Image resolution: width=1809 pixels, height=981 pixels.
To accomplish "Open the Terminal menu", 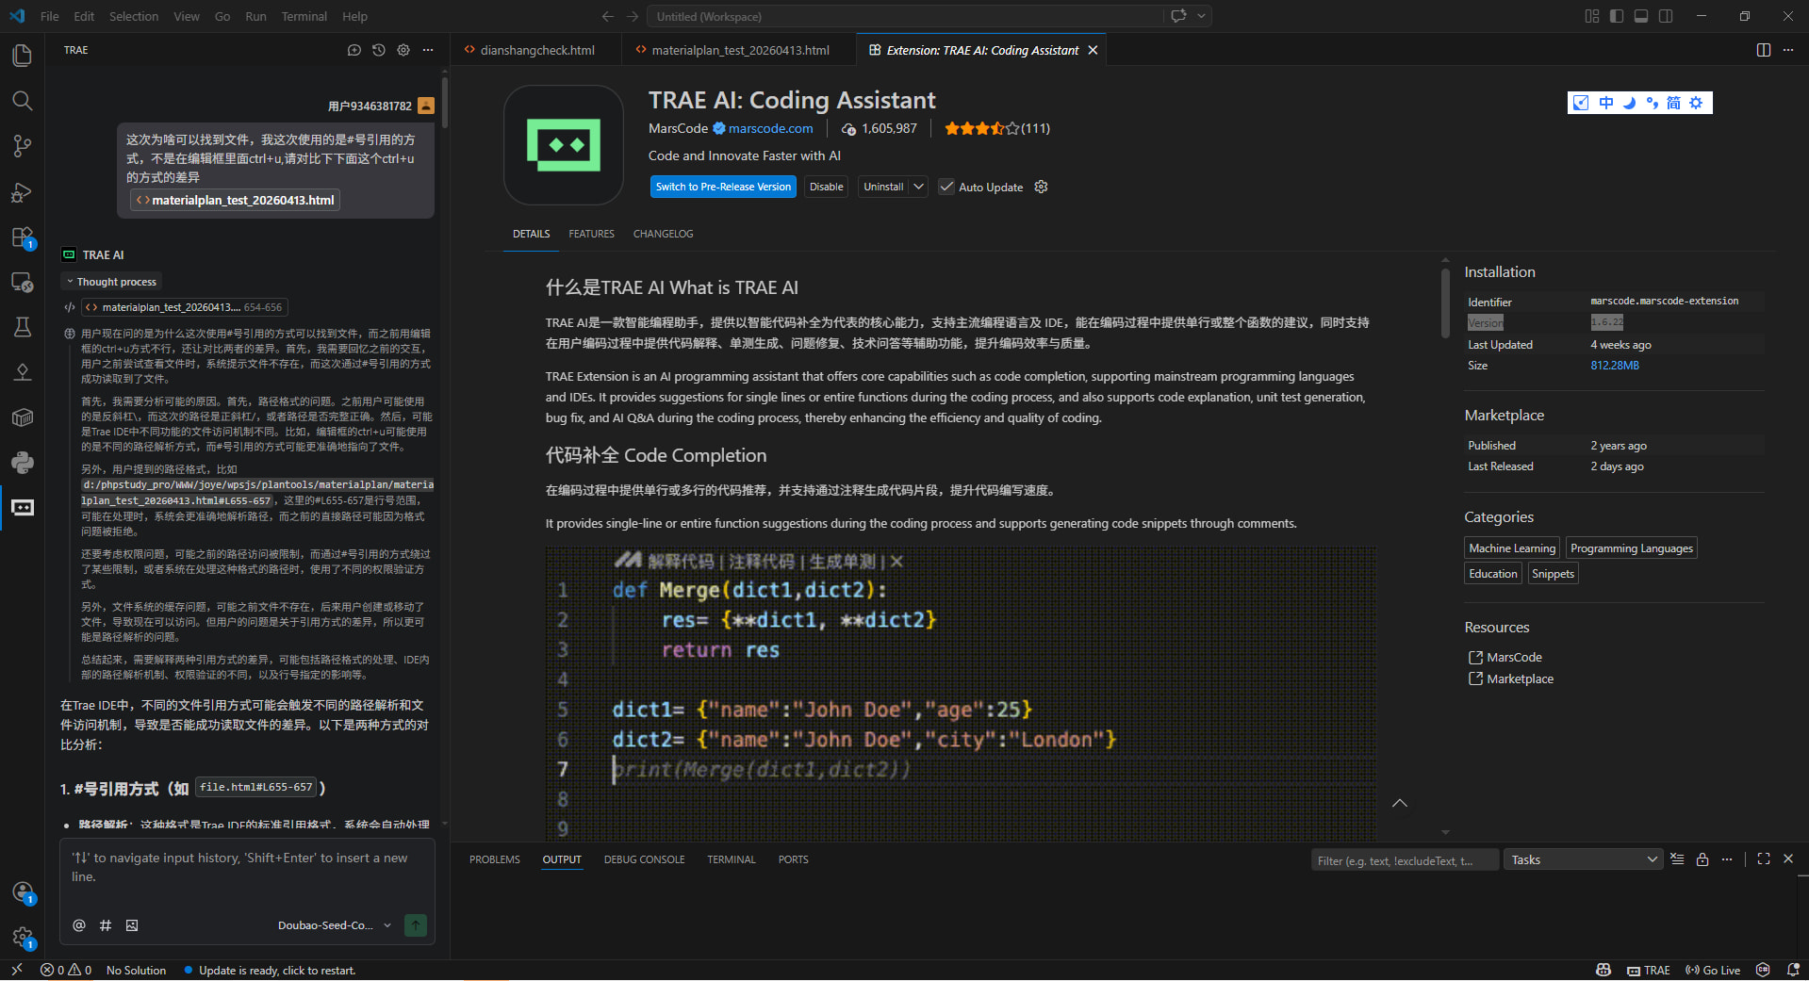I will pos(304,16).
